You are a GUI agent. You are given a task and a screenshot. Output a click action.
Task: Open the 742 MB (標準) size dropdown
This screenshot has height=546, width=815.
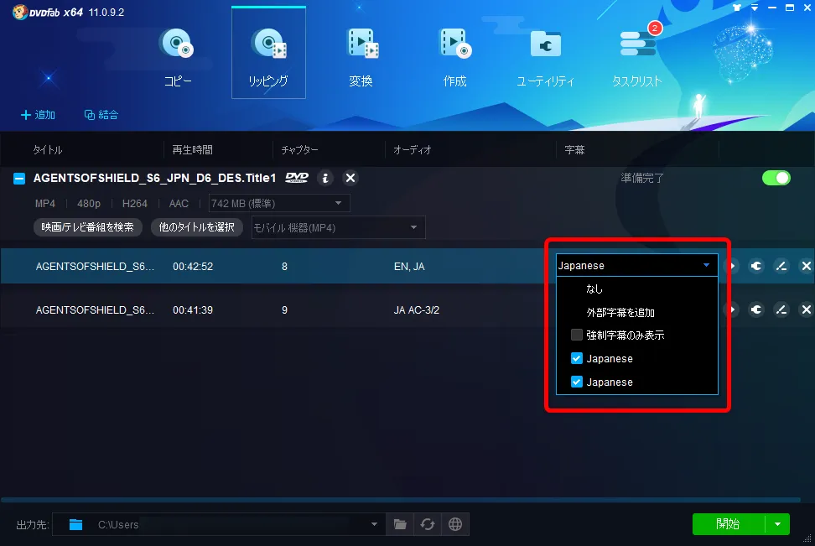pos(279,203)
